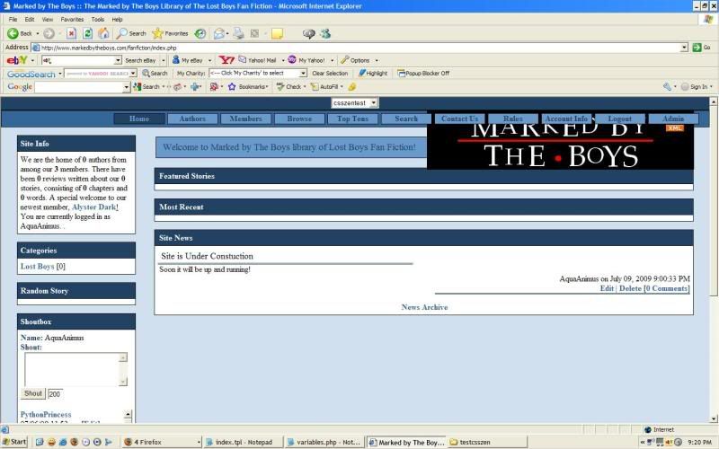Open the Admin navigation tab

tap(673, 119)
